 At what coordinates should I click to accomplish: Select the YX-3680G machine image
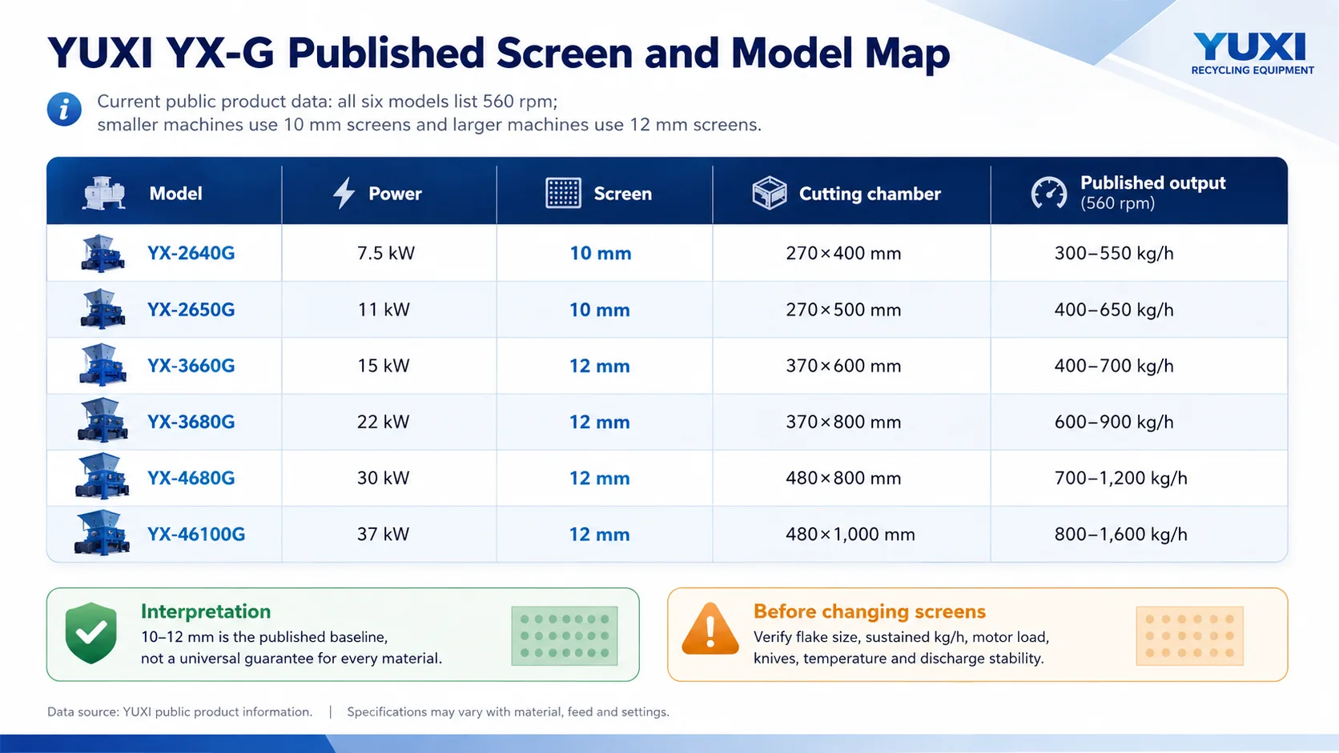(103, 421)
